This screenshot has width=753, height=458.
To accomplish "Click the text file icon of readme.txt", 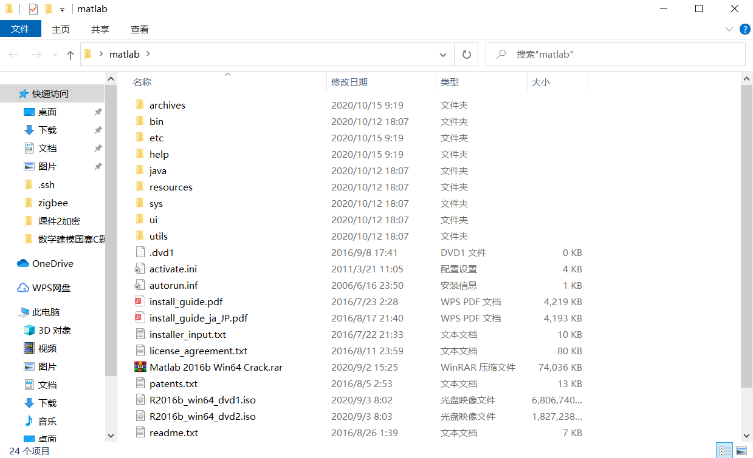I will (x=140, y=433).
